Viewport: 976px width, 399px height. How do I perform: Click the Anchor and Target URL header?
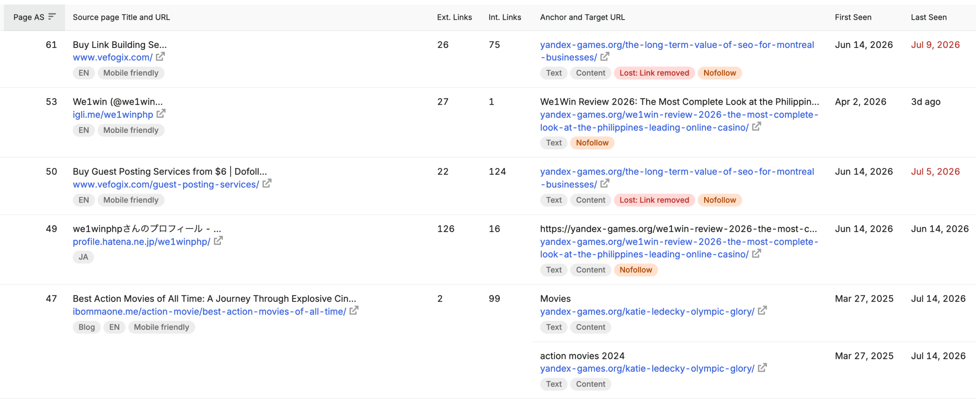582,17
